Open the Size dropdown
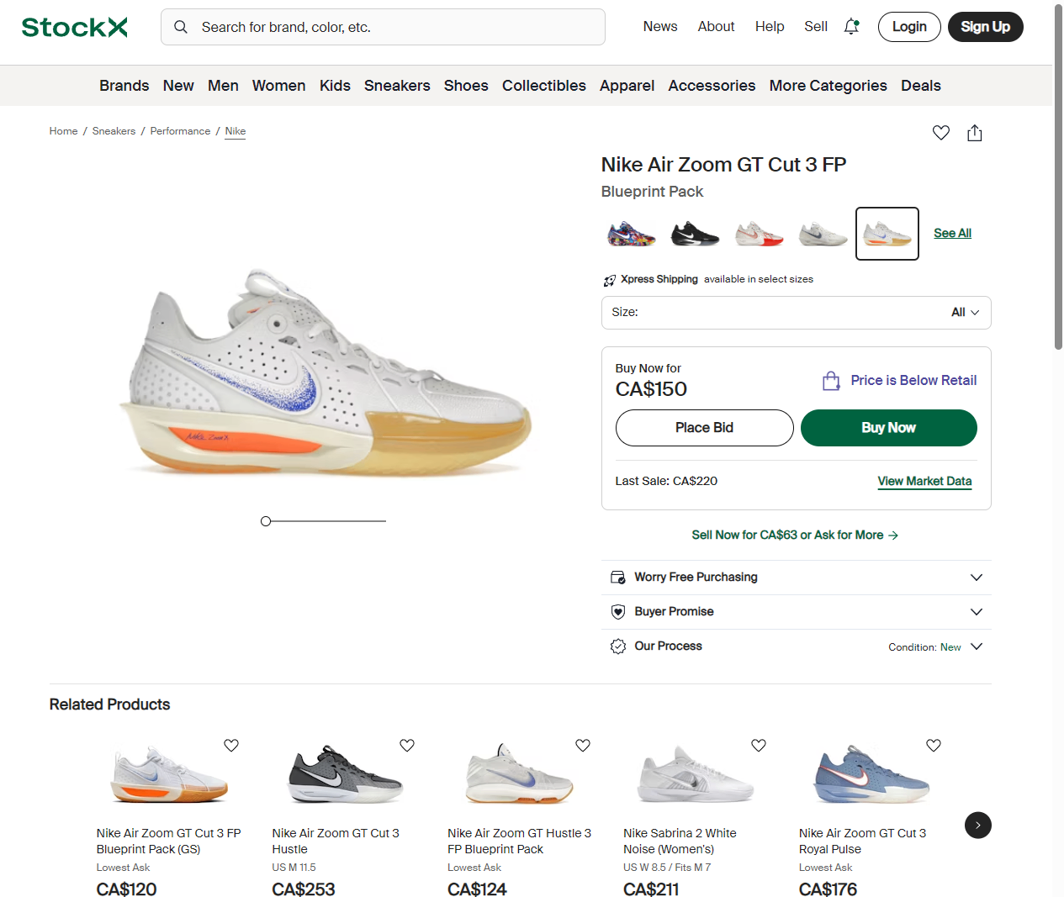1064x897 pixels. click(x=796, y=313)
